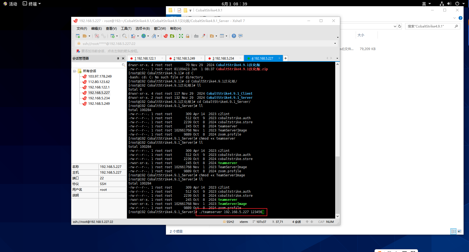Click the terminal vertical scrollbar thumb
Viewport: 469px width, 252px height.
338,185
